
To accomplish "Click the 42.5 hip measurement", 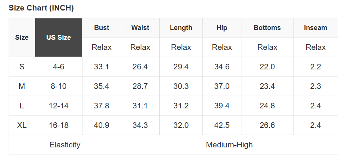I will click(x=222, y=125).
